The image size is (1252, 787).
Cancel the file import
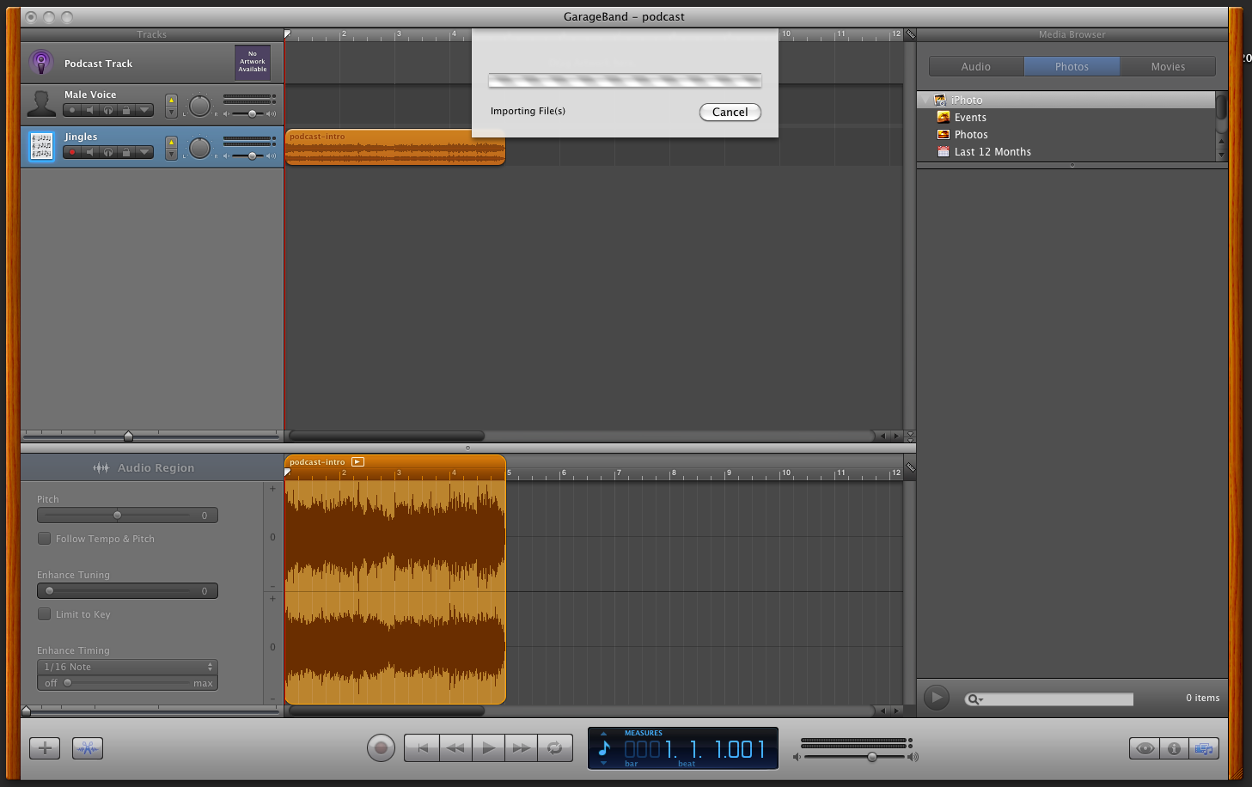tap(730, 112)
